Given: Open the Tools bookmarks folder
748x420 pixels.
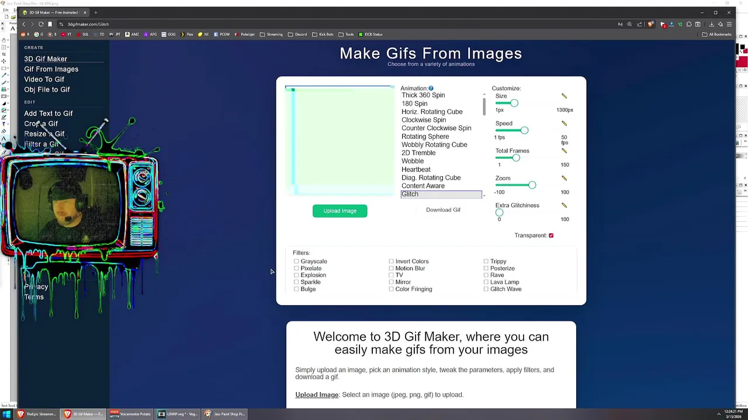Looking at the screenshot, I should coord(347,34).
